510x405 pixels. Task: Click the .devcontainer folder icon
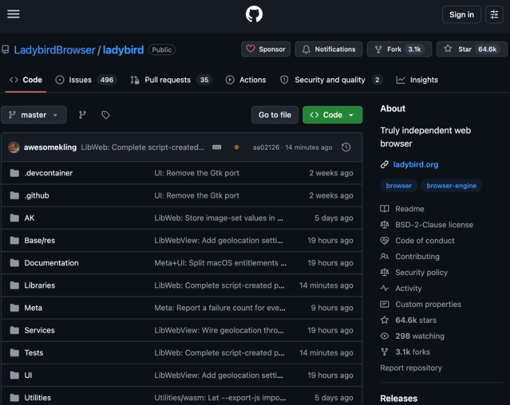point(14,173)
